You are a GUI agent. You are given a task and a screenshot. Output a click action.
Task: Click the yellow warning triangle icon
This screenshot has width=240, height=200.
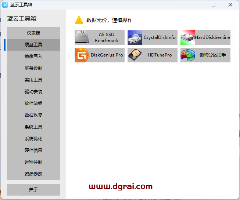(x=79, y=20)
